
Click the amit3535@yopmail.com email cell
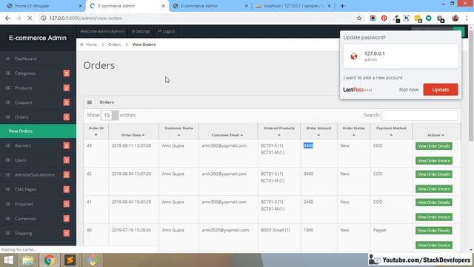click(225, 230)
